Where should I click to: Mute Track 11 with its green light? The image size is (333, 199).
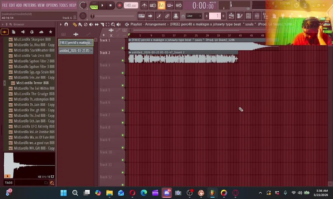point(123,172)
